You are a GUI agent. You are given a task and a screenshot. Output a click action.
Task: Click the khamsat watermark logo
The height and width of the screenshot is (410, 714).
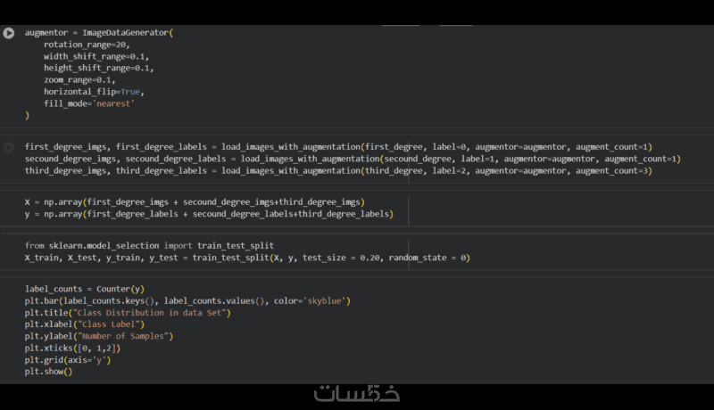[356, 393]
